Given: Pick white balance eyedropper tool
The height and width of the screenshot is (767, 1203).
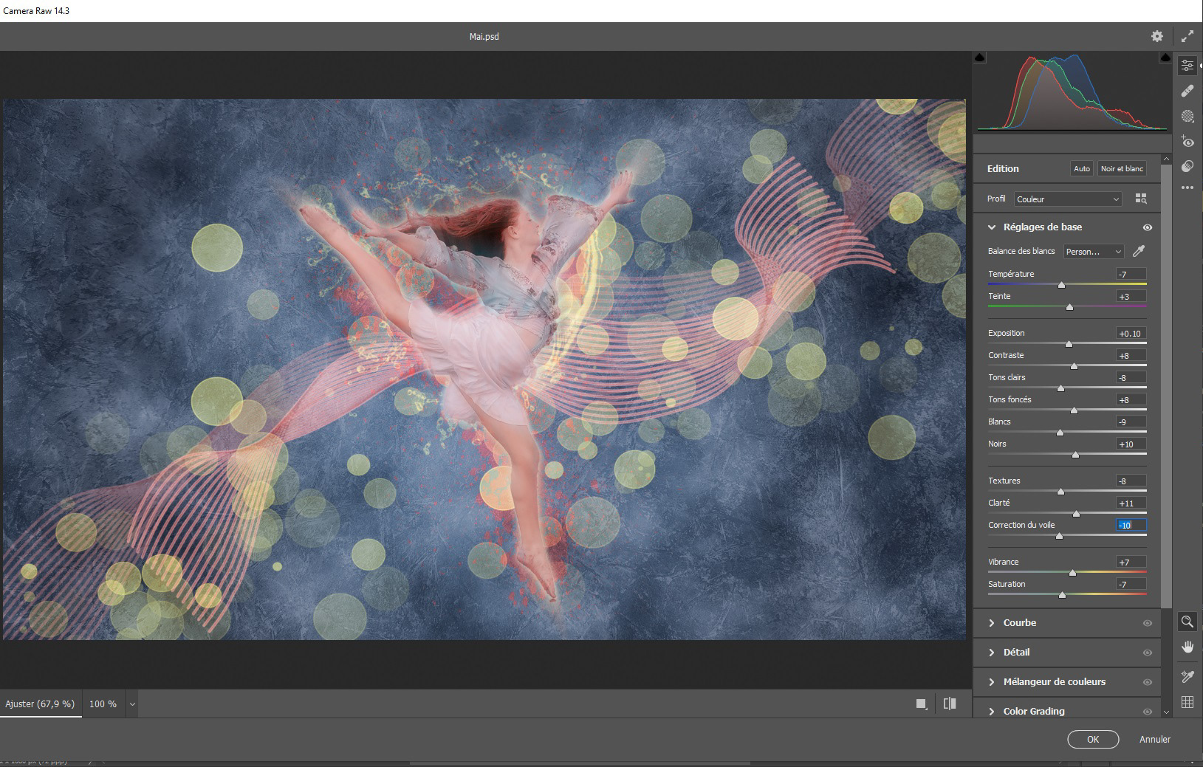Looking at the screenshot, I should click(1139, 252).
